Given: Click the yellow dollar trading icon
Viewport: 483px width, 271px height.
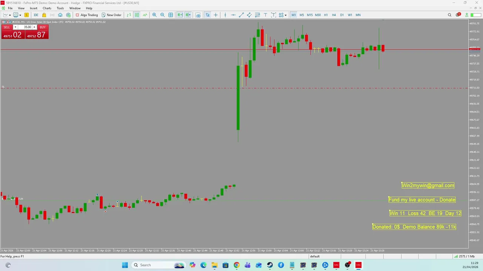Looking at the screenshot, I should click(x=26, y=15).
